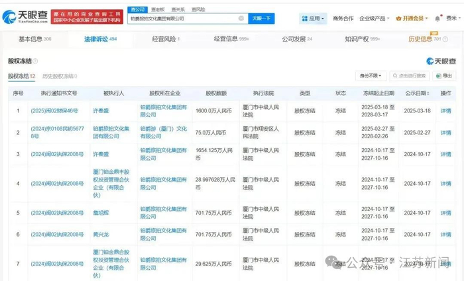The width and height of the screenshot is (464, 281).
Task: Open 详情 for the 28.997628万人民币 row
Action: pos(445,183)
